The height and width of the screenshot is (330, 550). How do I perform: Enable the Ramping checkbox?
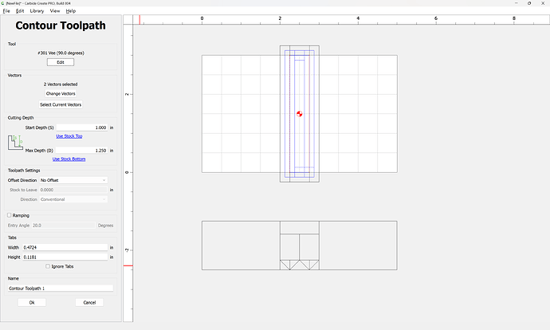pyautogui.click(x=10, y=215)
